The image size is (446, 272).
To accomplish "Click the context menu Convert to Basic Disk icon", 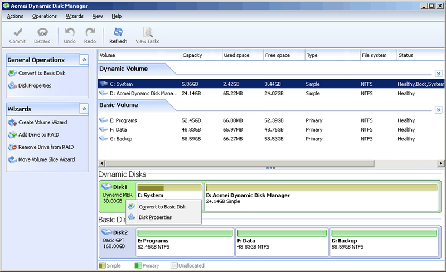I will pyautogui.click(x=132, y=207).
